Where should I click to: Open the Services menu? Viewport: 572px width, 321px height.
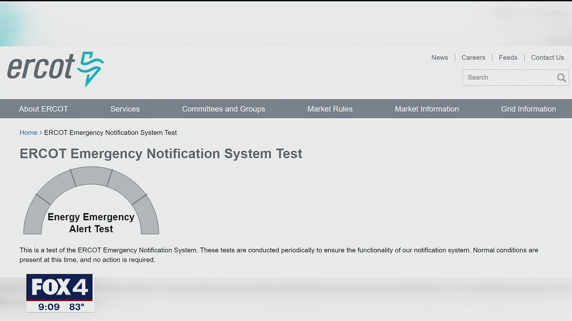[125, 109]
